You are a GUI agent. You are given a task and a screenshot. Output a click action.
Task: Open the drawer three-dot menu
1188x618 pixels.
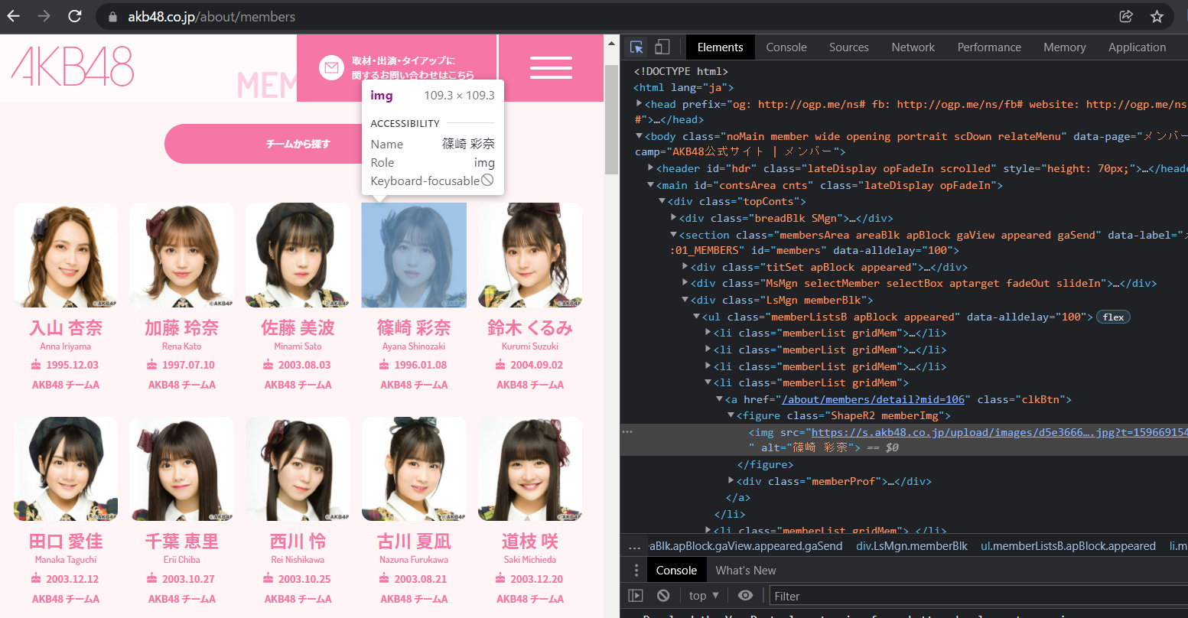(636, 571)
